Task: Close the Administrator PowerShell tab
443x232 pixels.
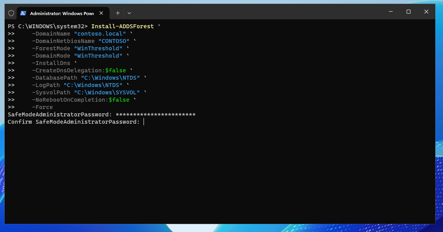Action: click(101, 13)
